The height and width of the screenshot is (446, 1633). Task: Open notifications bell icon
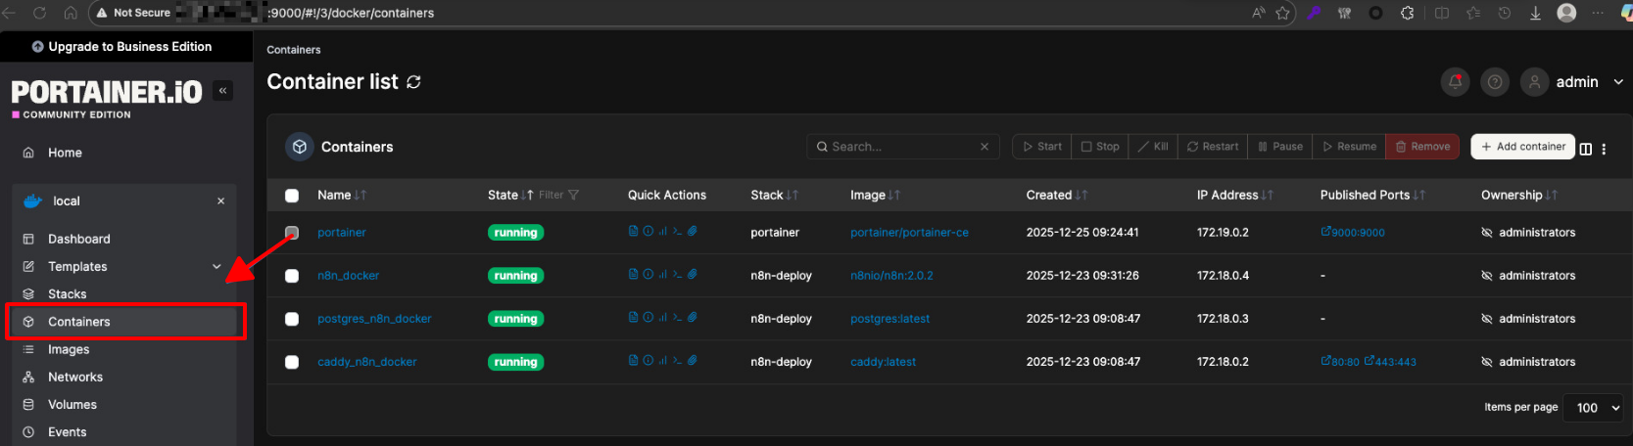1455,82
